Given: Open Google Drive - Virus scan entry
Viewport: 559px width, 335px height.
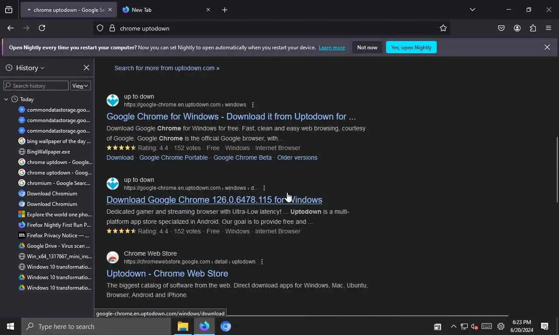Looking at the screenshot, I should pyautogui.click(x=55, y=246).
